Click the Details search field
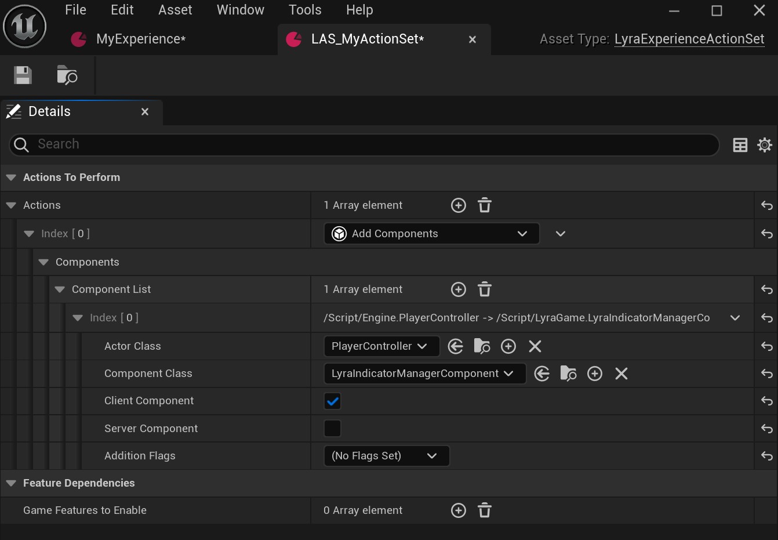Viewport: 778px width, 540px height. 371,144
